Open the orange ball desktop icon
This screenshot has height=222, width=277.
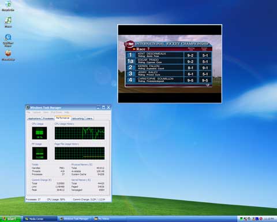coord(8,55)
